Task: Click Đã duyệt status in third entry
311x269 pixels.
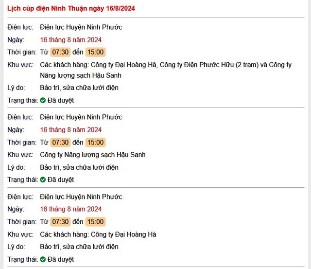Action: point(61,259)
